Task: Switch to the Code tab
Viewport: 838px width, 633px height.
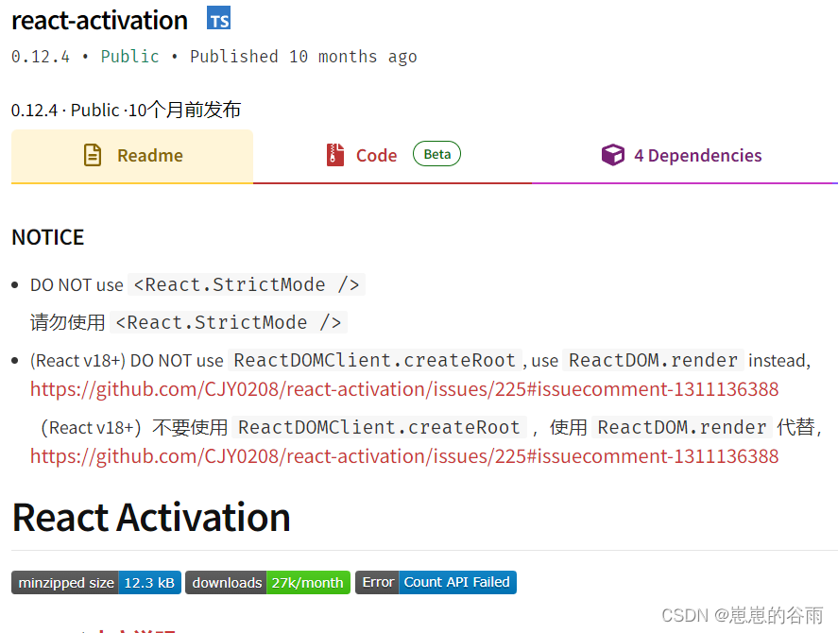Action: (376, 156)
